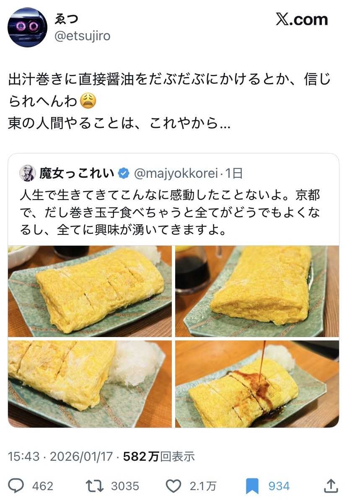This screenshot has height=501, width=347.
Task: View bottom-left egg with grated daikon photo
Action: point(90,384)
